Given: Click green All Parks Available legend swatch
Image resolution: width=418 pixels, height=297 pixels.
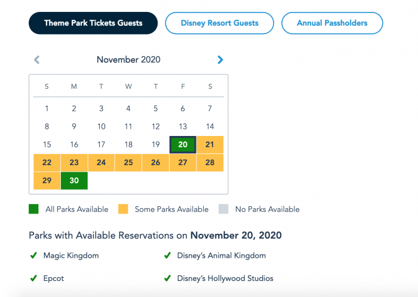Looking at the screenshot, I should tap(33, 209).
